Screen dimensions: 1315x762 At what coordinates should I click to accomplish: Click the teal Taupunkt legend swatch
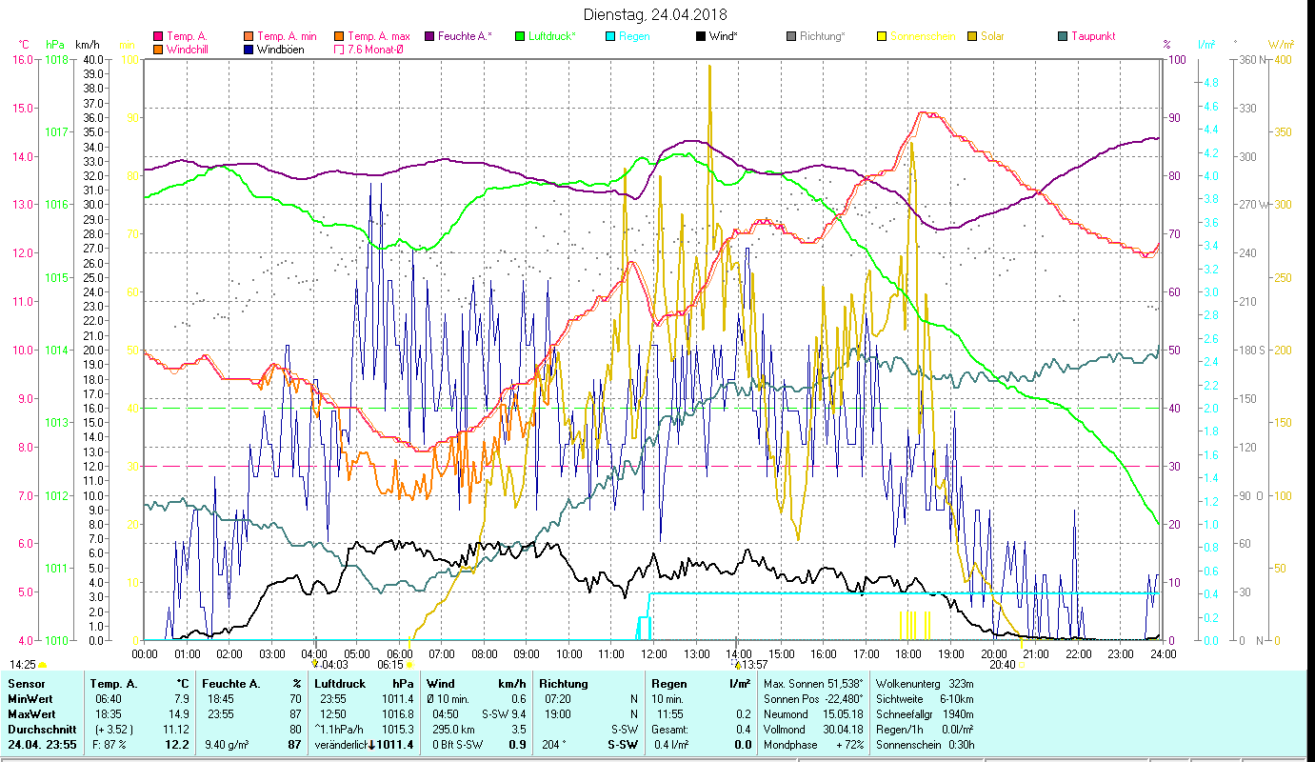point(1063,37)
